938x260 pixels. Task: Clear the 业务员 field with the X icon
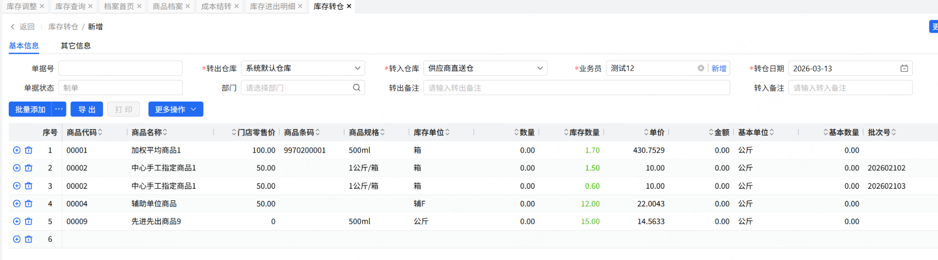coord(701,68)
